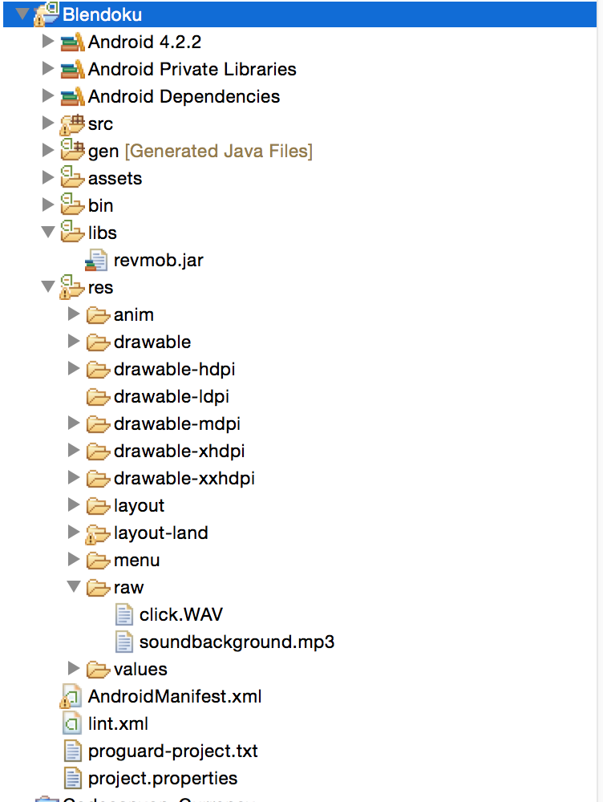Click the Android 4.2.2 library icon
This screenshot has height=802, width=603.
click(x=73, y=42)
